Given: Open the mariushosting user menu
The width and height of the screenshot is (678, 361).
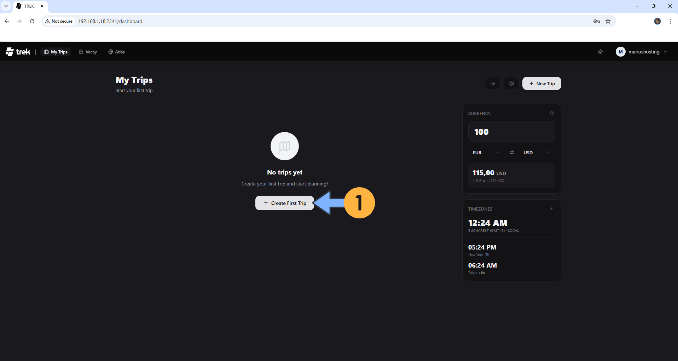Looking at the screenshot, I should 641,52.
